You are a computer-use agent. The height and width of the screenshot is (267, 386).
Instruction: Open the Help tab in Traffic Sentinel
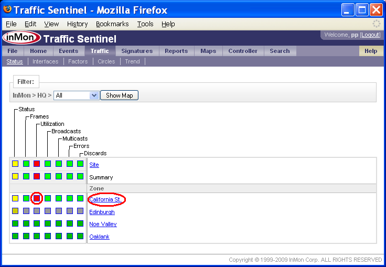(371, 51)
